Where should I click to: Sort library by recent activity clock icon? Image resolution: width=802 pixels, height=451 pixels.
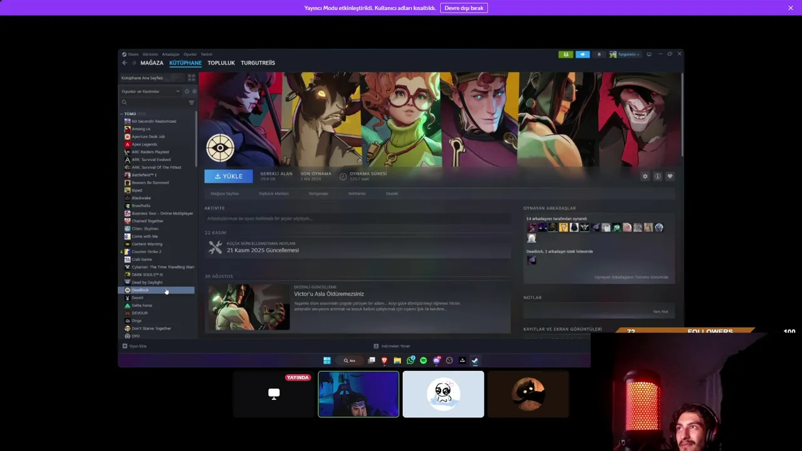[x=187, y=91]
